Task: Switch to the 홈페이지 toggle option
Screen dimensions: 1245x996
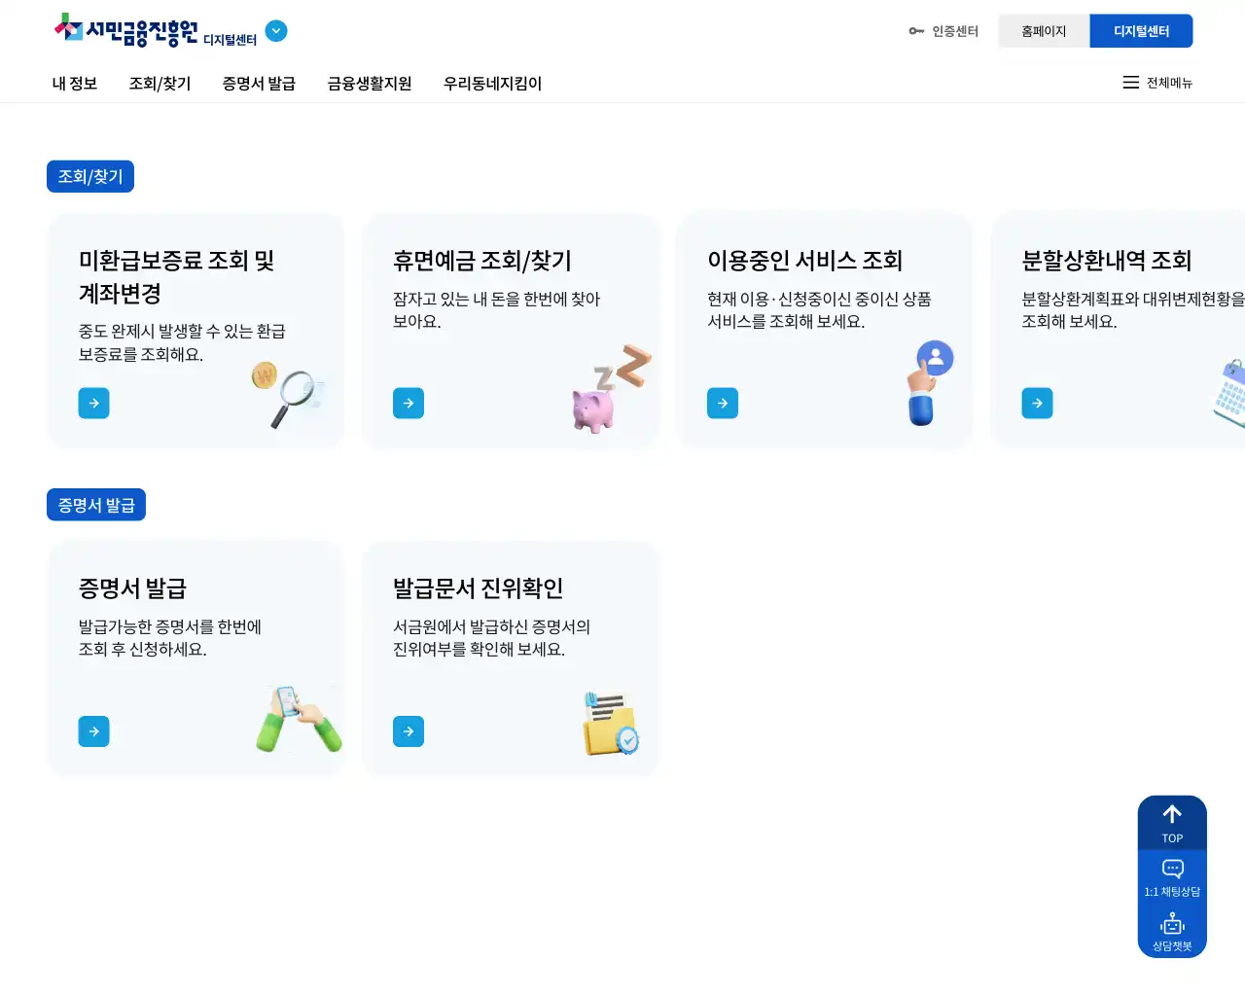Action: [1044, 31]
